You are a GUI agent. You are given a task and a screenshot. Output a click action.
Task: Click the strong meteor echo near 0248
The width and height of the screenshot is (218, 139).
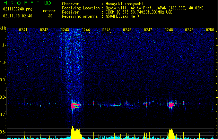[171, 105]
